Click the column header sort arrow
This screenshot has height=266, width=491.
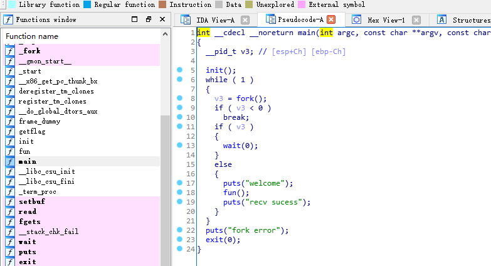pyautogui.click(x=166, y=34)
